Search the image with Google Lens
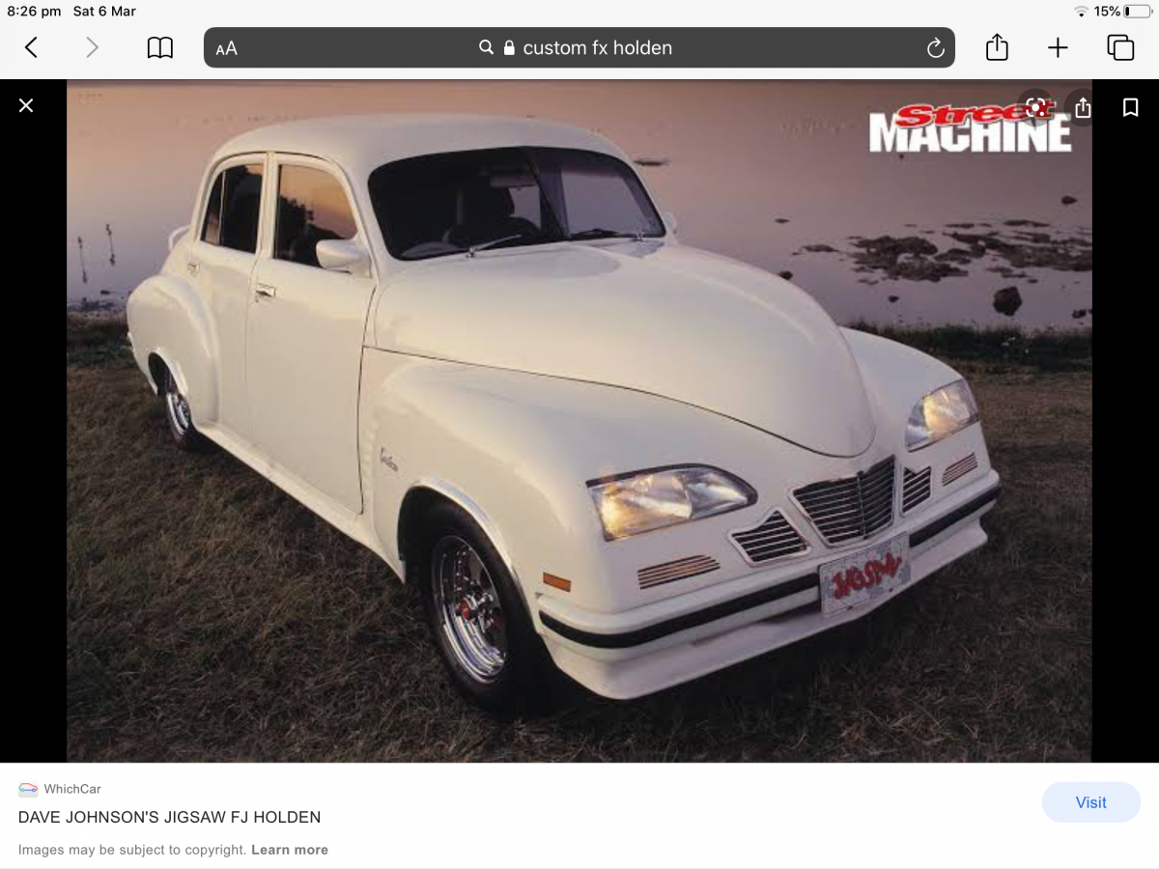Screen dimensions: 1159x869 pyautogui.click(x=1036, y=107)
